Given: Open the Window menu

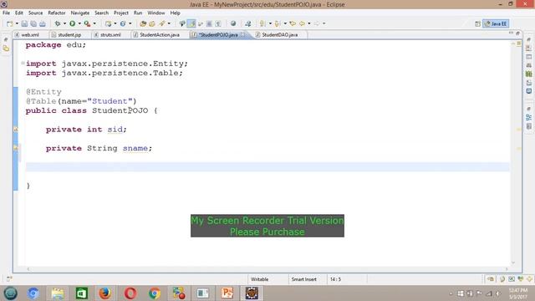Looking at the screenshot, I should click(156, 13).
